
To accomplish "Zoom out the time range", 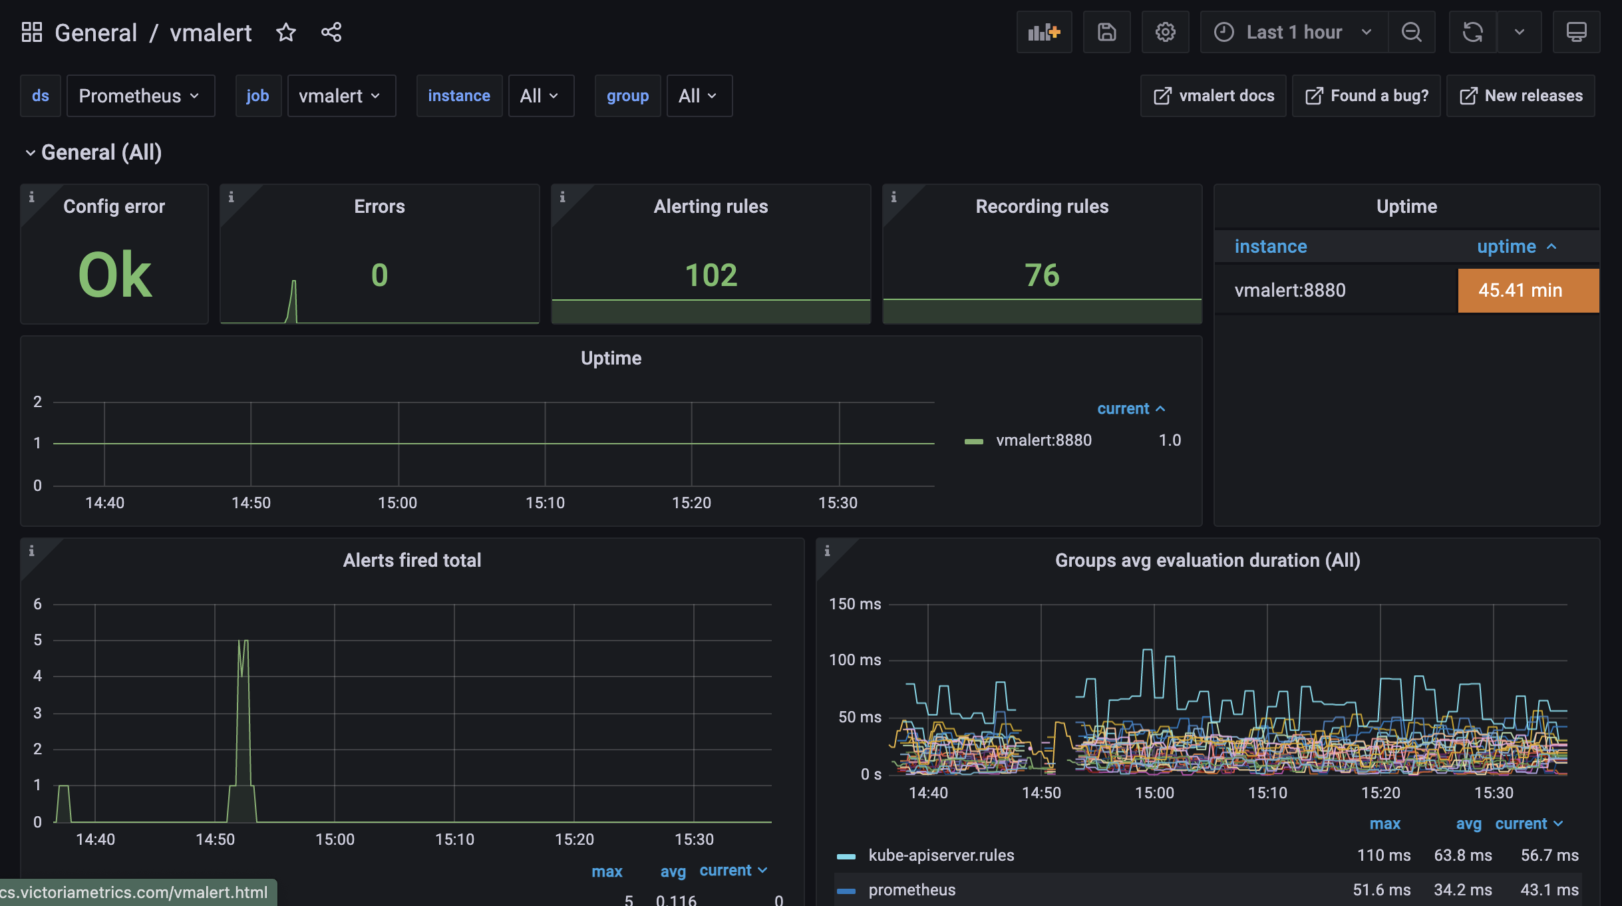I will 1411,32.
